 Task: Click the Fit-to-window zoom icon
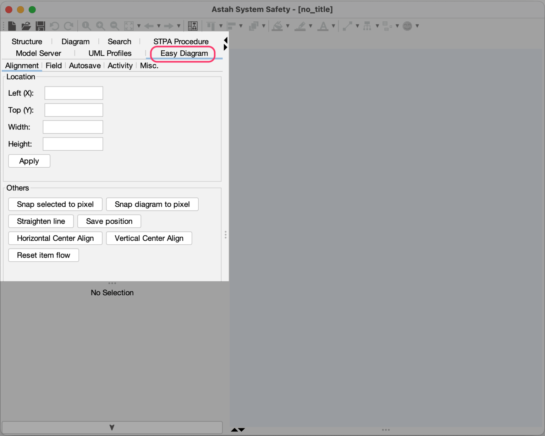128,26
